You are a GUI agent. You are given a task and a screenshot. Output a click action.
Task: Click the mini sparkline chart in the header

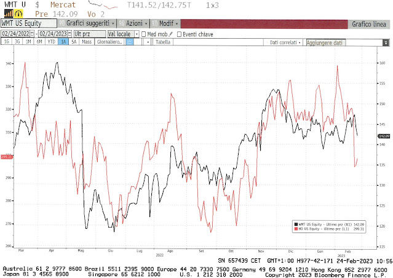[x=103, y=4]
